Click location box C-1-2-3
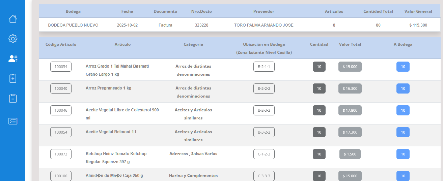This screenshot has height=181, width=443. click(x=264, y=154)
